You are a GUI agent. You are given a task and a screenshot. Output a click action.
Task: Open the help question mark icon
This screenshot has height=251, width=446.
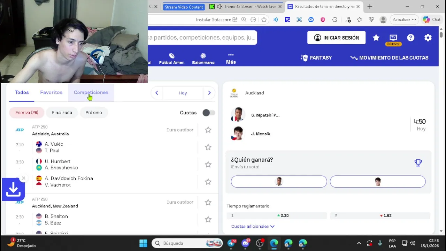pyautogui.click(x=411, y=38)
